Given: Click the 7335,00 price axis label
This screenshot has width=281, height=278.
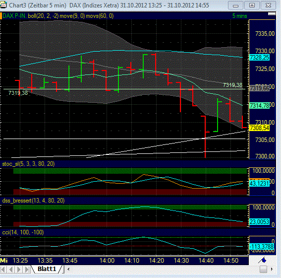Looking at the screenshot, I should point(265,34).
